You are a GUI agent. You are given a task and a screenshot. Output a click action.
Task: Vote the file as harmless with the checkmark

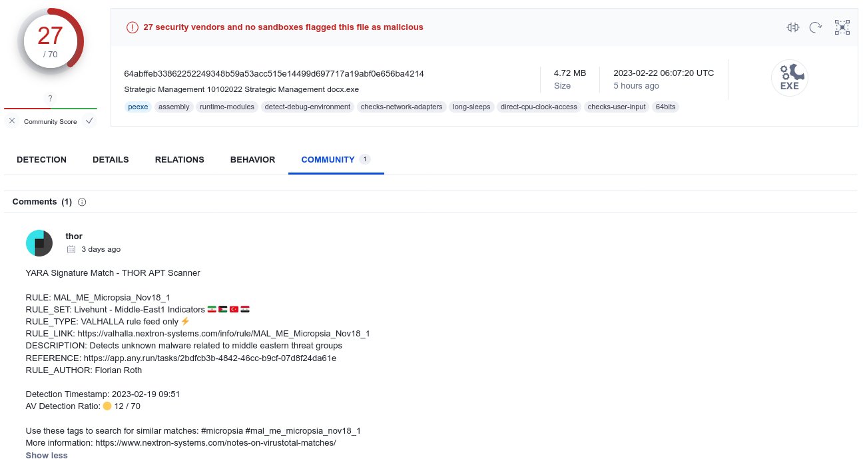coord(90,121)
